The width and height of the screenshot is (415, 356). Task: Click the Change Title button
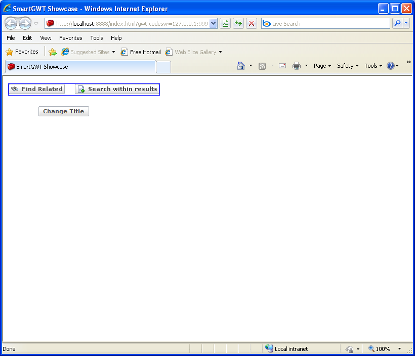[x=64, y=111]
